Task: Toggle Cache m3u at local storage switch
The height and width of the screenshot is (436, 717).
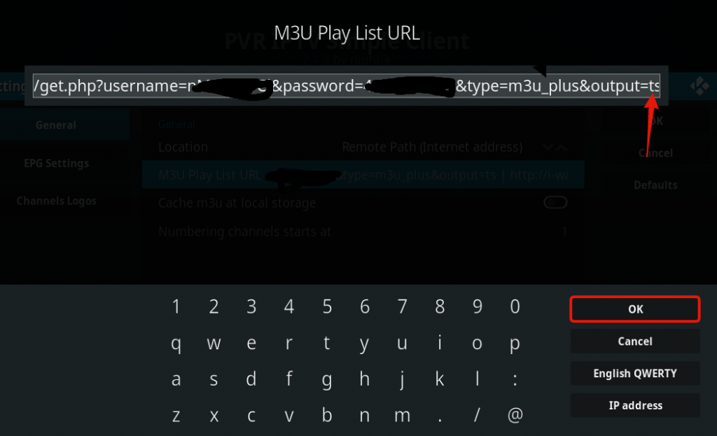Action: 555,202
